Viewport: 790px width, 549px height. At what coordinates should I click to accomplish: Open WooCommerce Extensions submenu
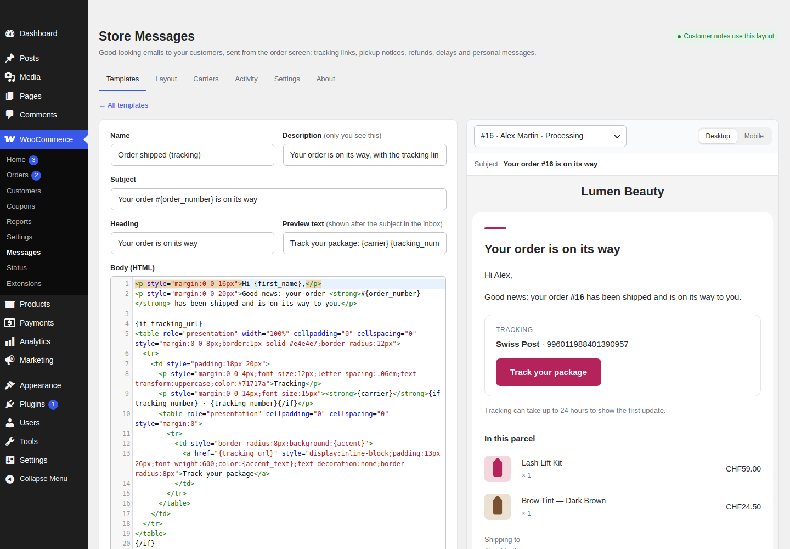(24, 284)
